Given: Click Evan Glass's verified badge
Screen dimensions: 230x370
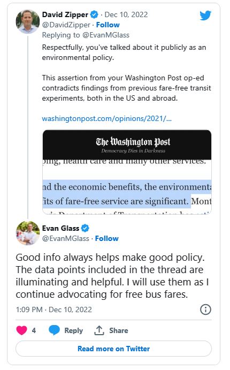Looking at the screenshot, I should point(85,228).
